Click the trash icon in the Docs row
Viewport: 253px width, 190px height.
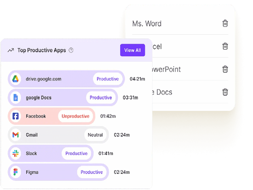pyautogui.click(x=225, y=92)
